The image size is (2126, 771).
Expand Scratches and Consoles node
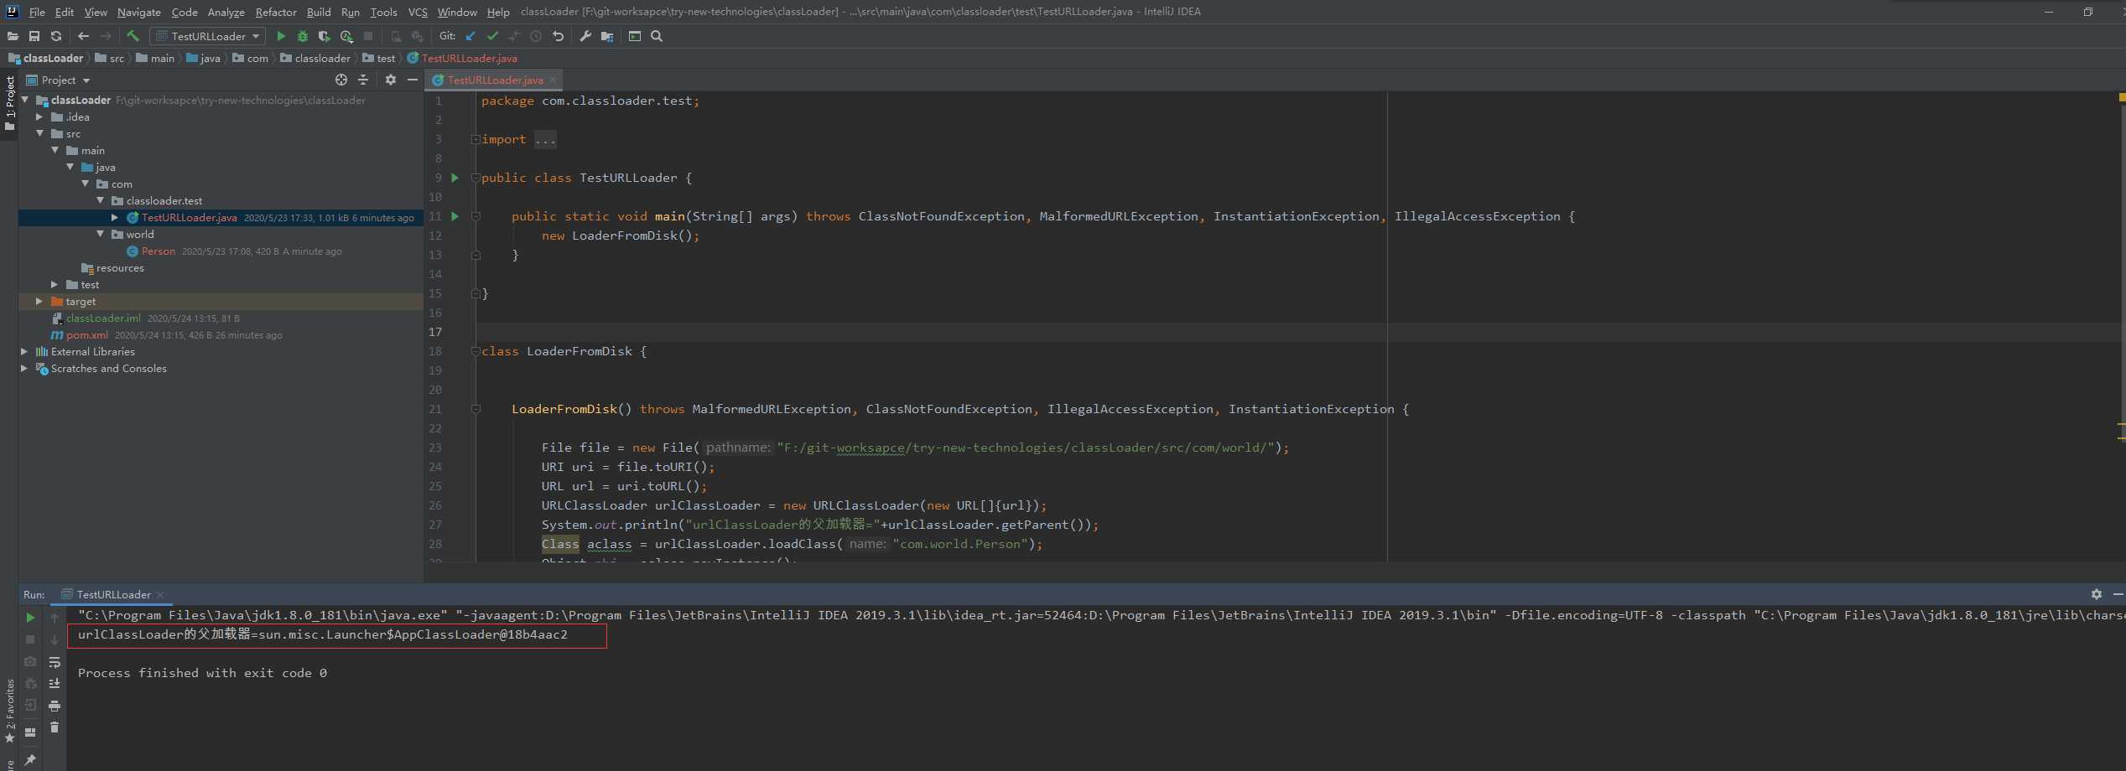click(x=24, y=368)
